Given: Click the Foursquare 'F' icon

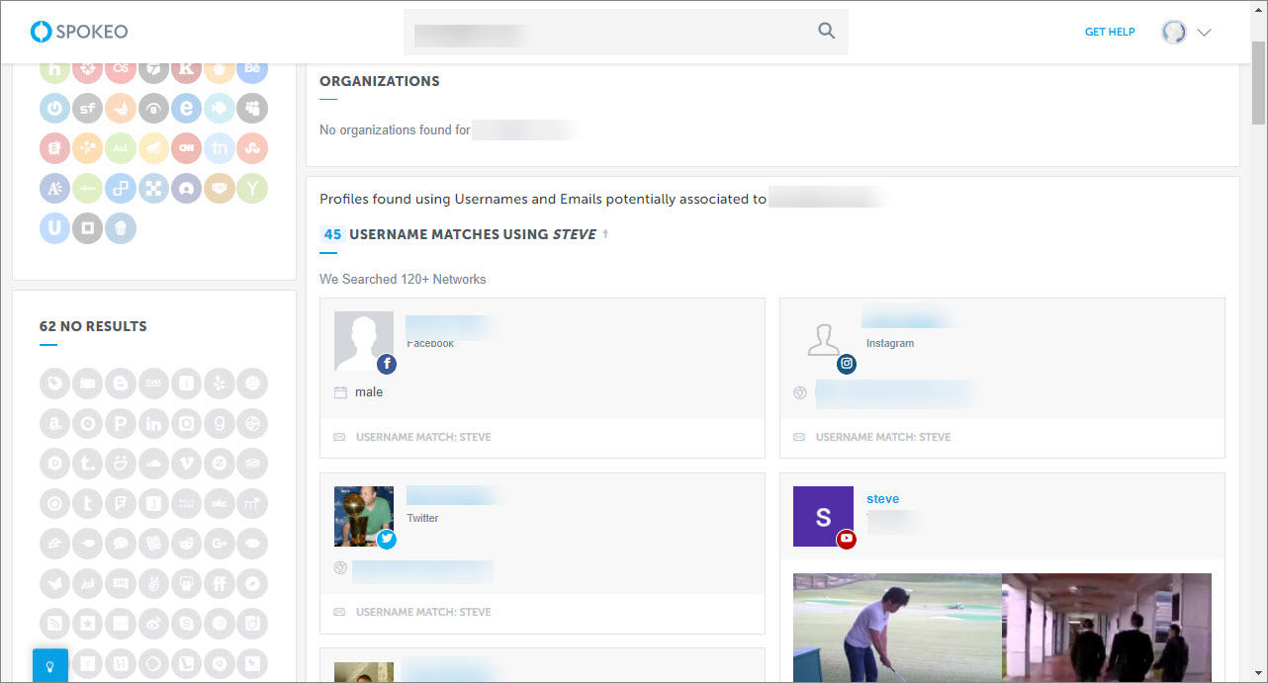Looking at the screenshot, I should click(121, 503).
